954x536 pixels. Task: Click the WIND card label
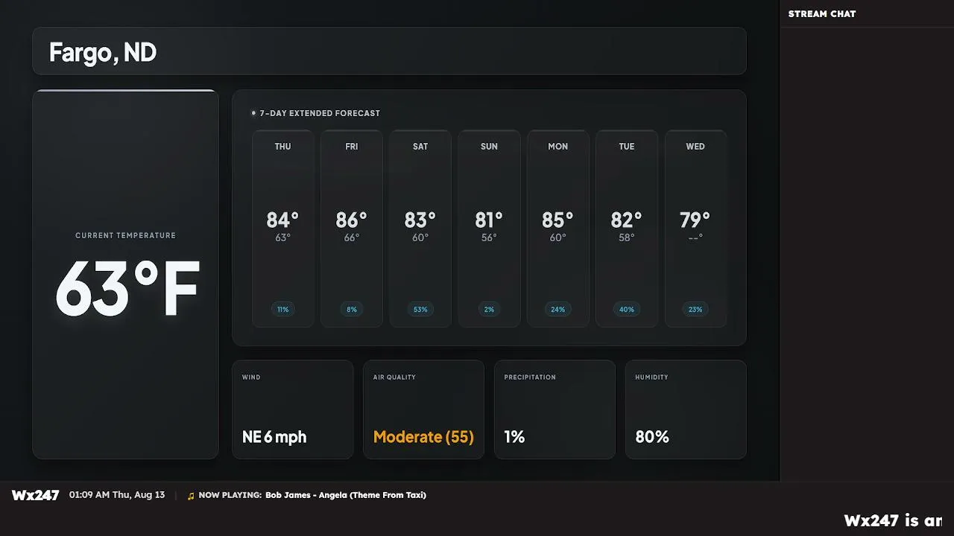coord(251,377)
